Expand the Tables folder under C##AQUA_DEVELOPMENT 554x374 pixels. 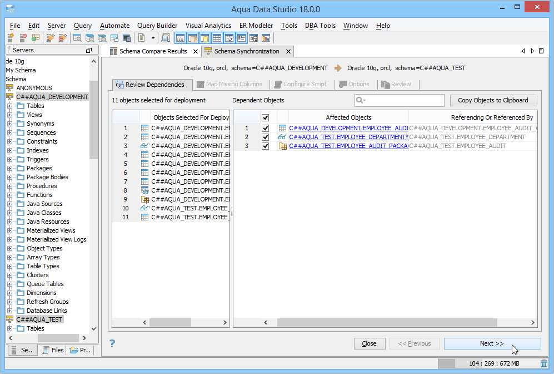point(9,106)
